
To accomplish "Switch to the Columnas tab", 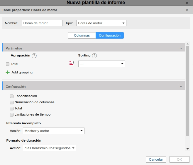I will pyautogui.click(x=82, y=35).
